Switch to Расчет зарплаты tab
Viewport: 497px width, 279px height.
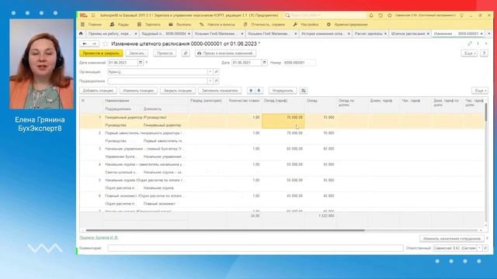pos(368,33)
